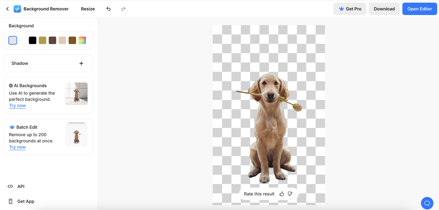The height and width of the screenshot is (210, 439).
Task: Choose the black background color
Action: click(33, 40)
